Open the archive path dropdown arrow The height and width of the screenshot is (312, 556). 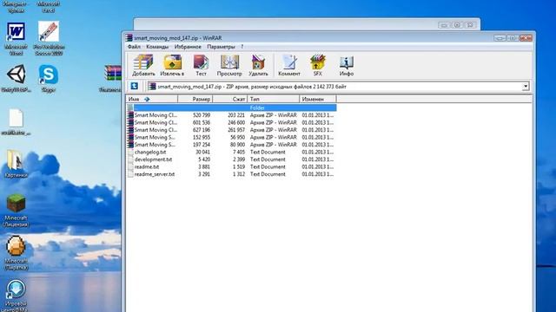[525, 87]
